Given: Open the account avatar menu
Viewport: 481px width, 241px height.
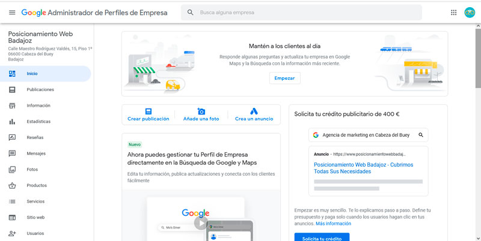Looking at the screenshot, I should point(470,13).
